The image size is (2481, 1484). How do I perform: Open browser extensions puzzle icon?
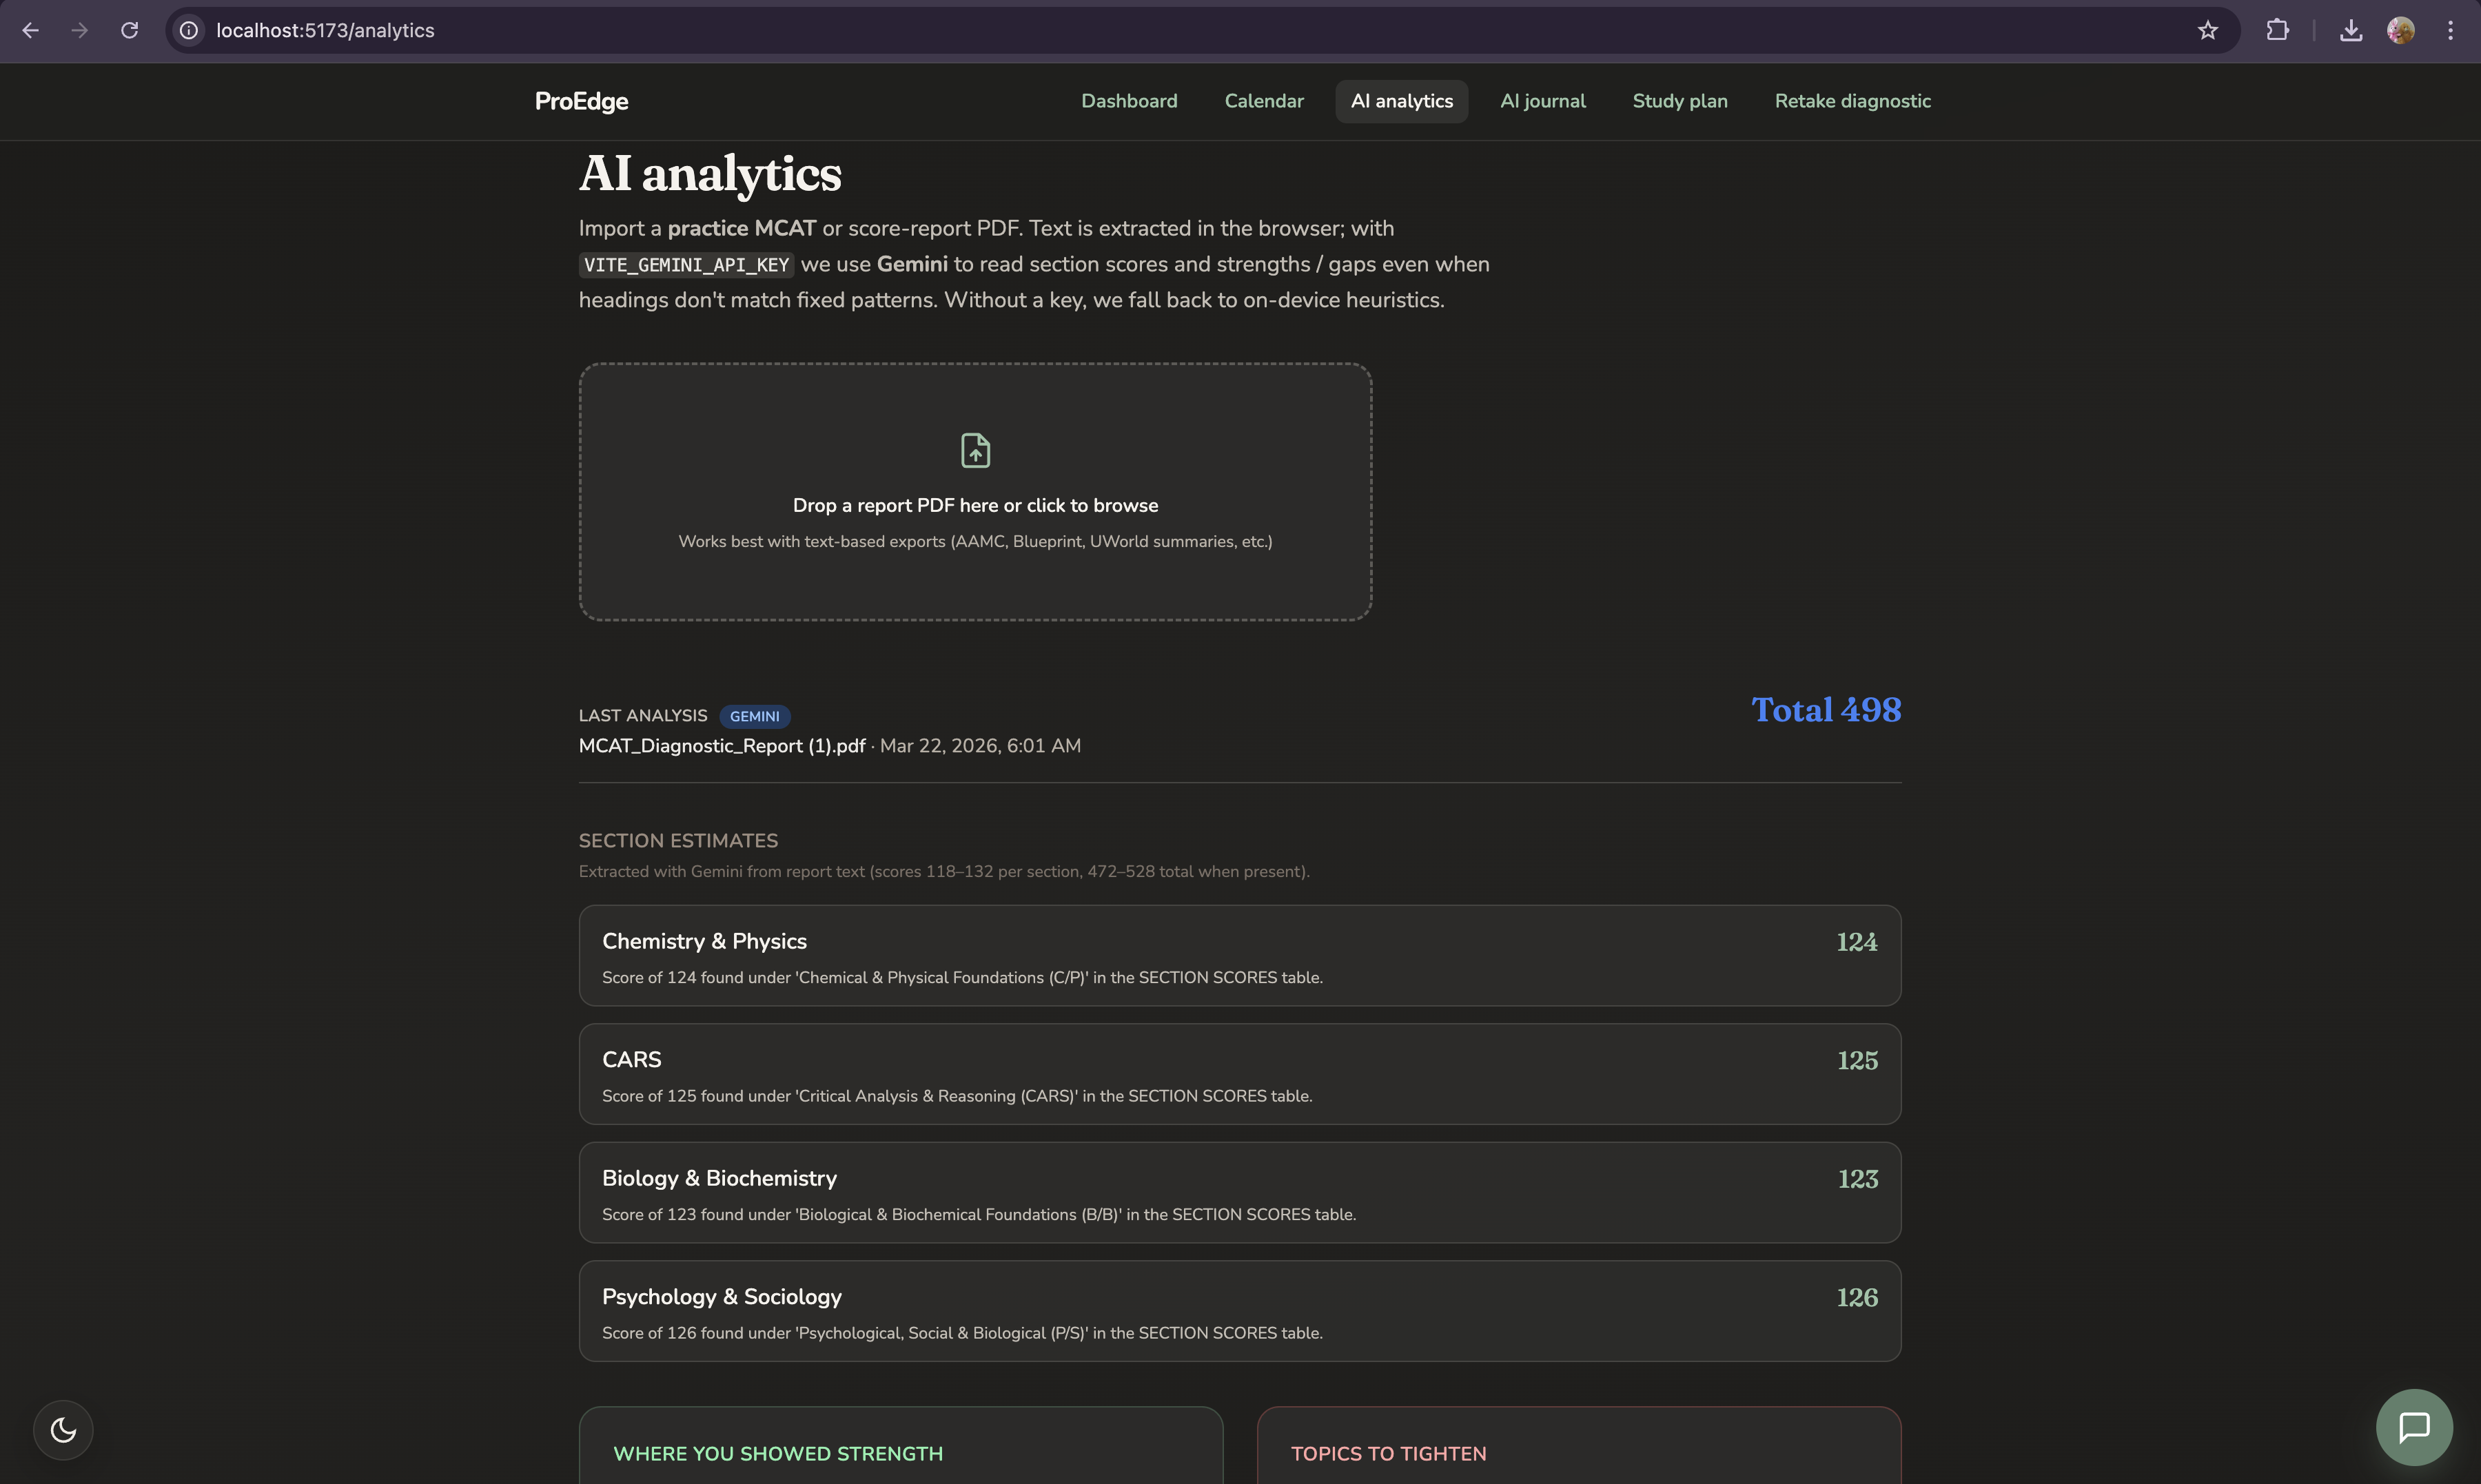coord(2277,30)
